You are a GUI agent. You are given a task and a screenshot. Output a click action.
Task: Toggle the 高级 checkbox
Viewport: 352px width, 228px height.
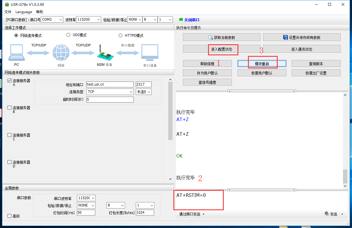click(x=10, y=216)
